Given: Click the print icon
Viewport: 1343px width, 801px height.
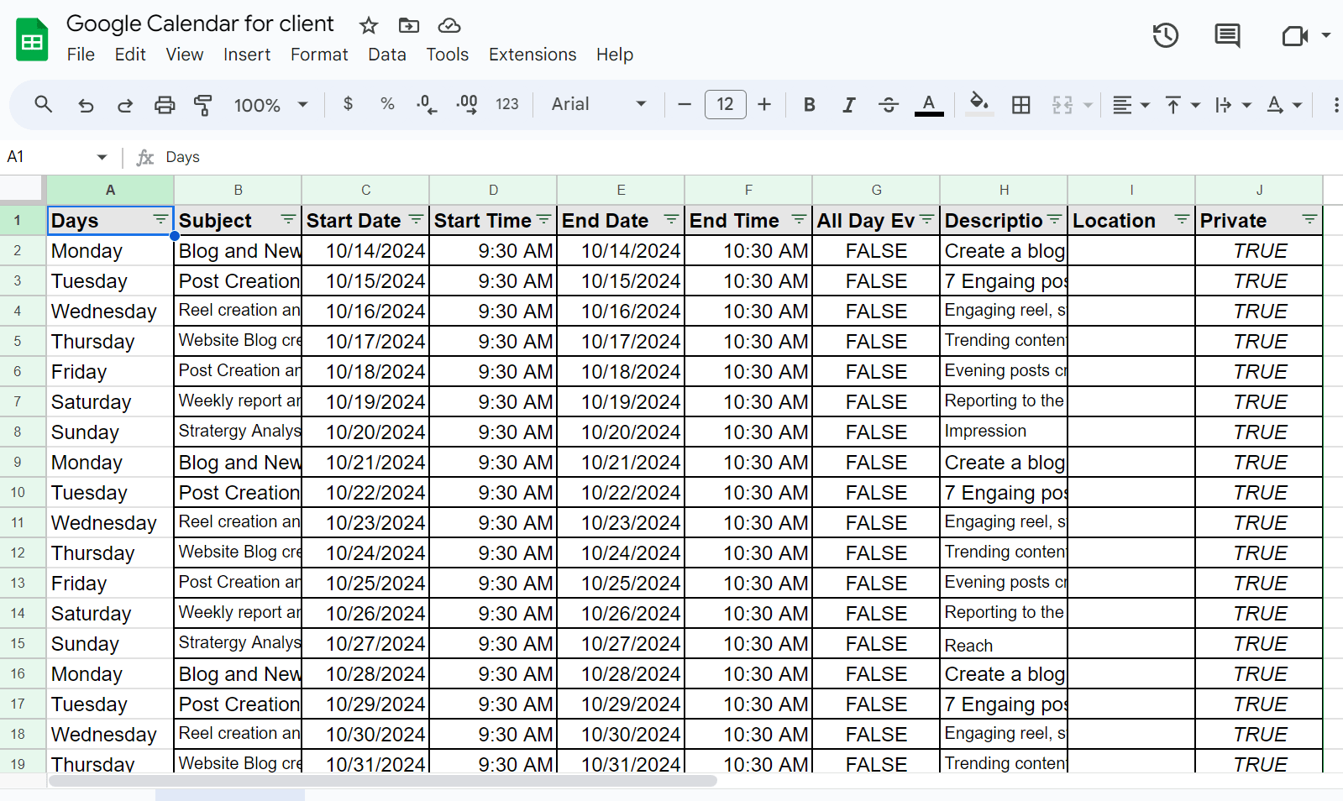Looking at the screenshot, I should 165,105.
